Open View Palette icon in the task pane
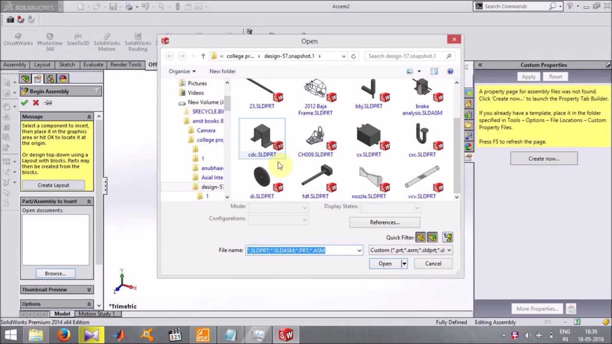 tap(468, 136)
